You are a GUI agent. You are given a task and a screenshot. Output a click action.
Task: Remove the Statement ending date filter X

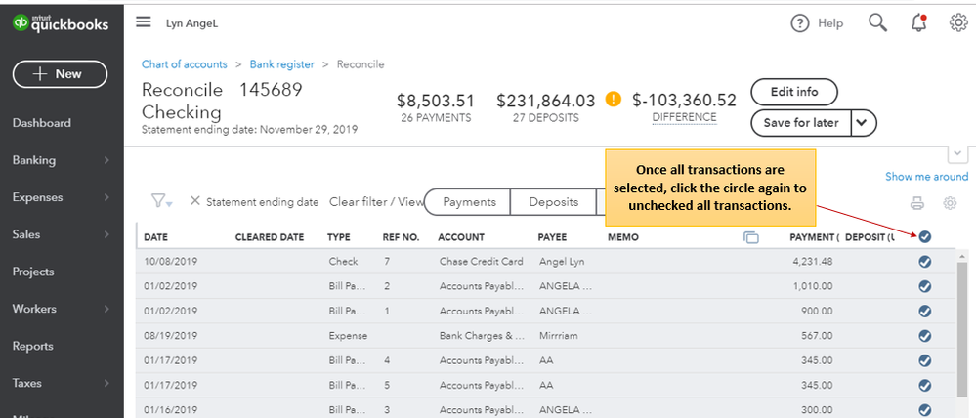[x=194, y=201]
